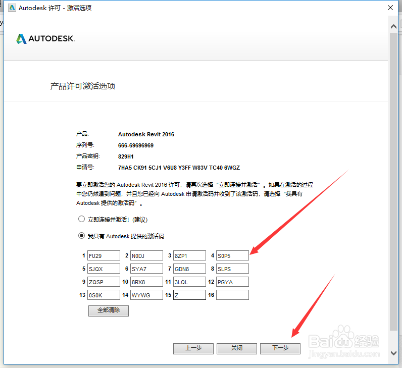Click activation code field 2 containing N0DJ
The width and height of the screenshot is (402, 368).
tap(146, 255)
